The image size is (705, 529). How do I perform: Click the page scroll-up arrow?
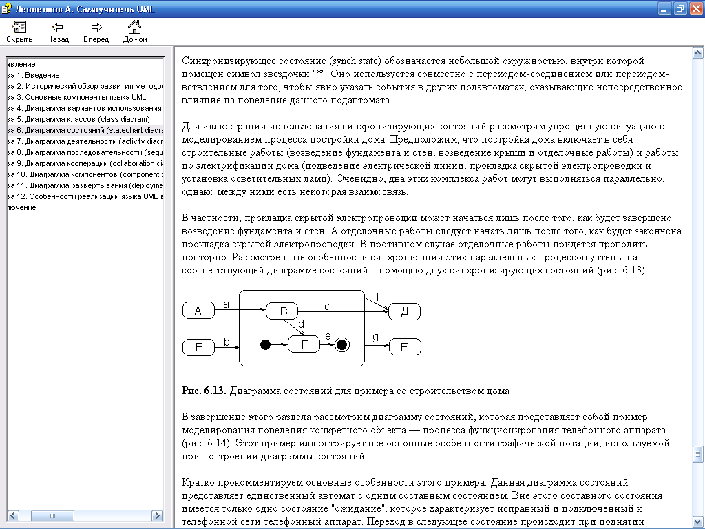(698, 53)
